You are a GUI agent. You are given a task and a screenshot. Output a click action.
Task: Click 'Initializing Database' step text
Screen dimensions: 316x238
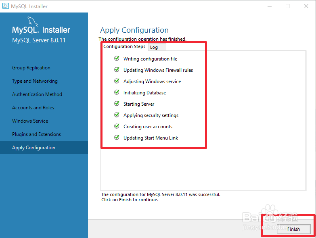[145, 93]
